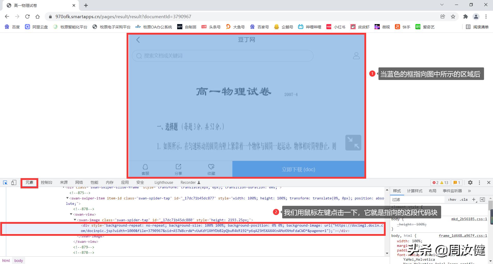Viewport: 493px width, 264px height.
Task: Toggle device emulation mode in DevTools
Action: 14,182
